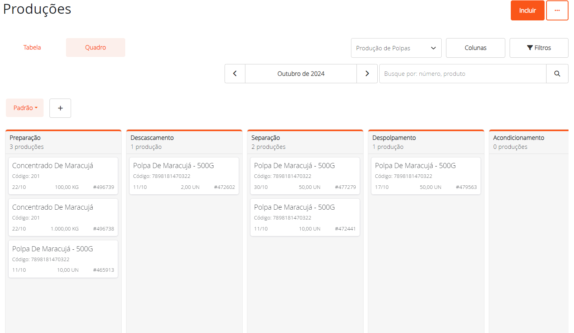574x333 pixels.
Task: Focus the search field for número, produto
Action: [x=462, y=73]
